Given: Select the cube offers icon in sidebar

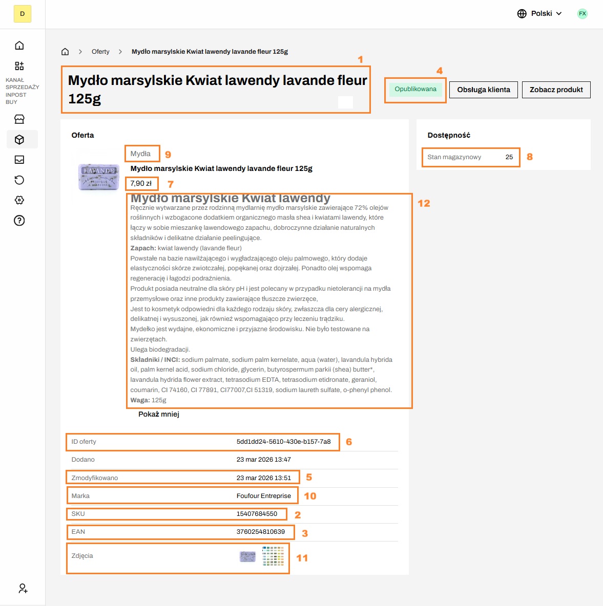Looking at the screenshot, I should click(19, 139).
